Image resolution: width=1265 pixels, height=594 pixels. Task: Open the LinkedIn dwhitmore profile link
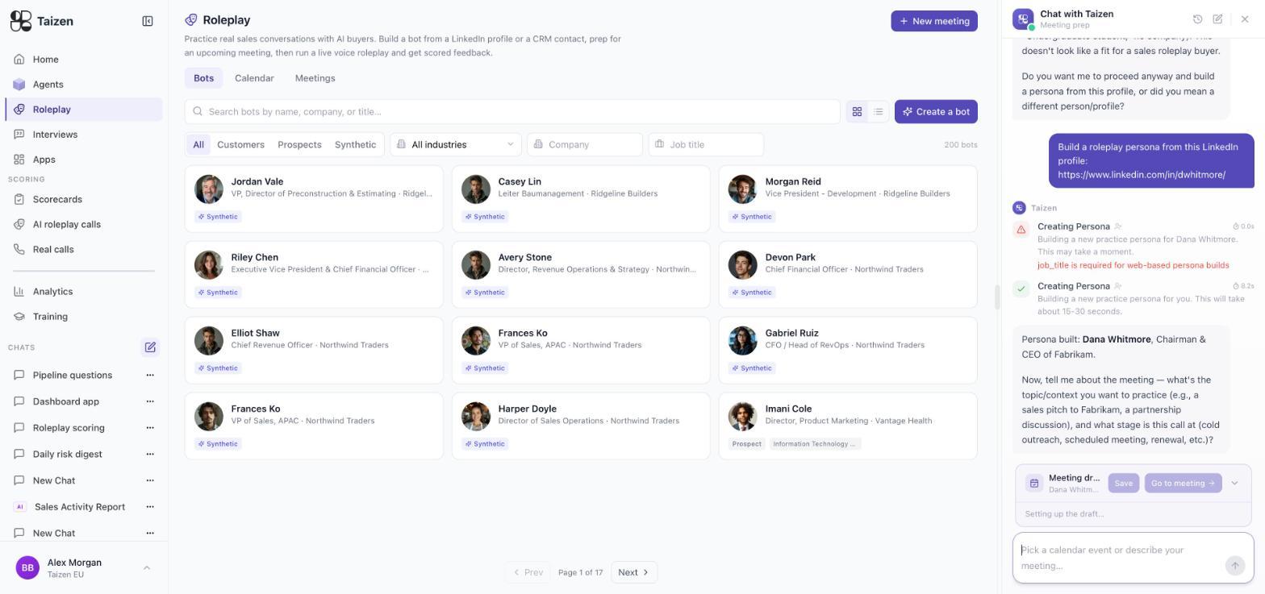point(1142,175)
